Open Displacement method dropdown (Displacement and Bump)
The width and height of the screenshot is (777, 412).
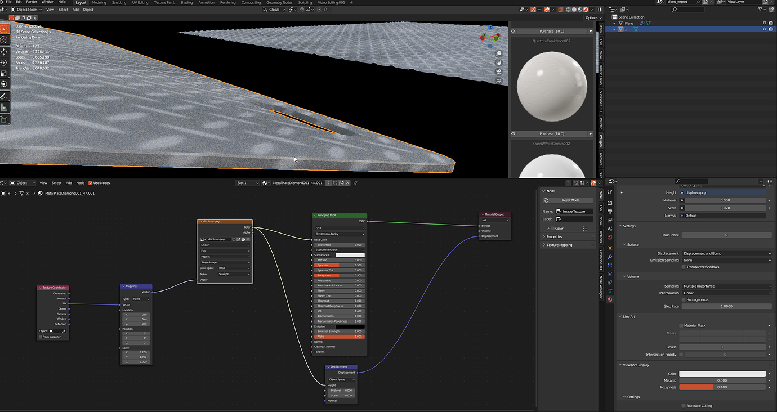point(727,253)
